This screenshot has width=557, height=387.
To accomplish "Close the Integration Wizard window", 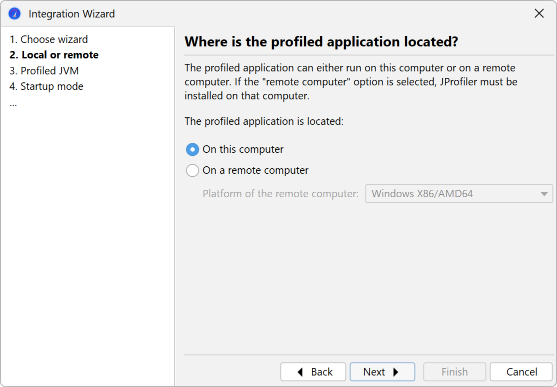I will pos(539,13).
